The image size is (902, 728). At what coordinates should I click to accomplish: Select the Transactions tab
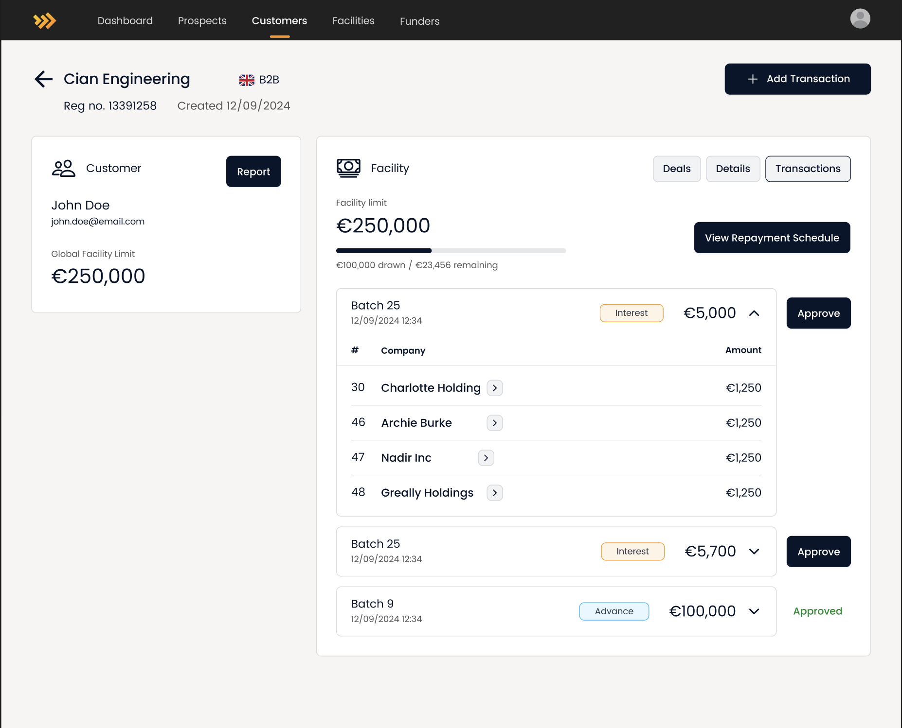pyautogui.click(x=808, y=169)
